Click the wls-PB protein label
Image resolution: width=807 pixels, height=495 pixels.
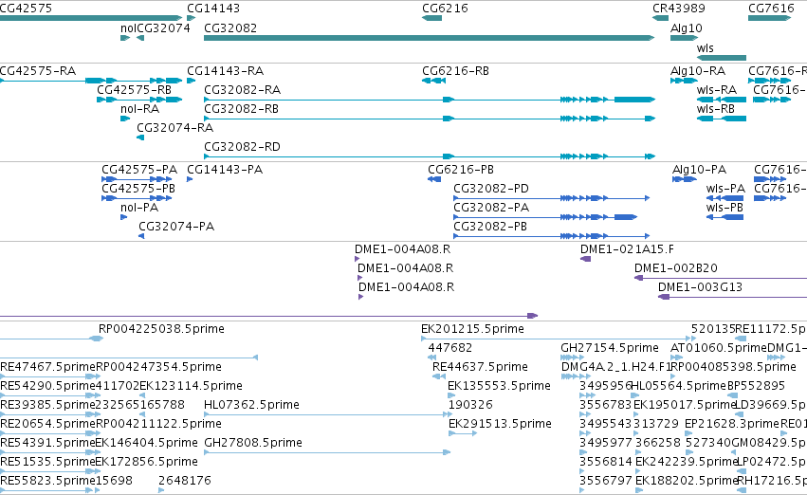point(724,208)
